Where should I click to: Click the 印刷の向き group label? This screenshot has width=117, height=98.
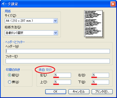(x=13, y=70)
